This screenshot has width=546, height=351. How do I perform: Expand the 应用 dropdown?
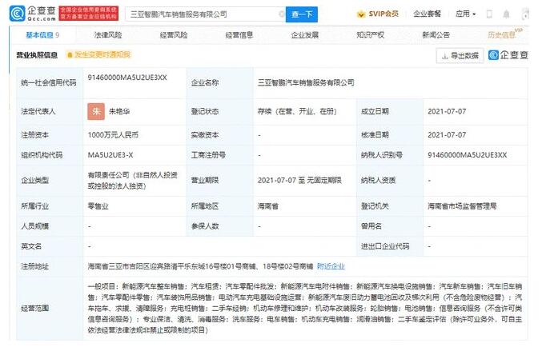coord(466,14)
